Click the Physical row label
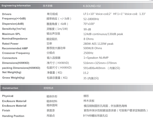153x120 pixels. 8,96
